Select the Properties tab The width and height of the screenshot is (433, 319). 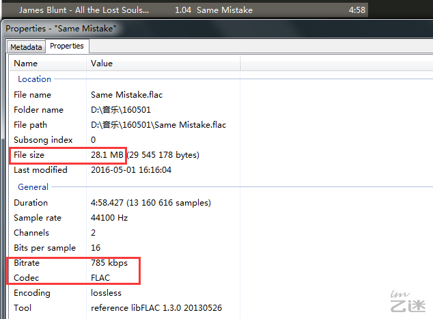coord(67,46)
